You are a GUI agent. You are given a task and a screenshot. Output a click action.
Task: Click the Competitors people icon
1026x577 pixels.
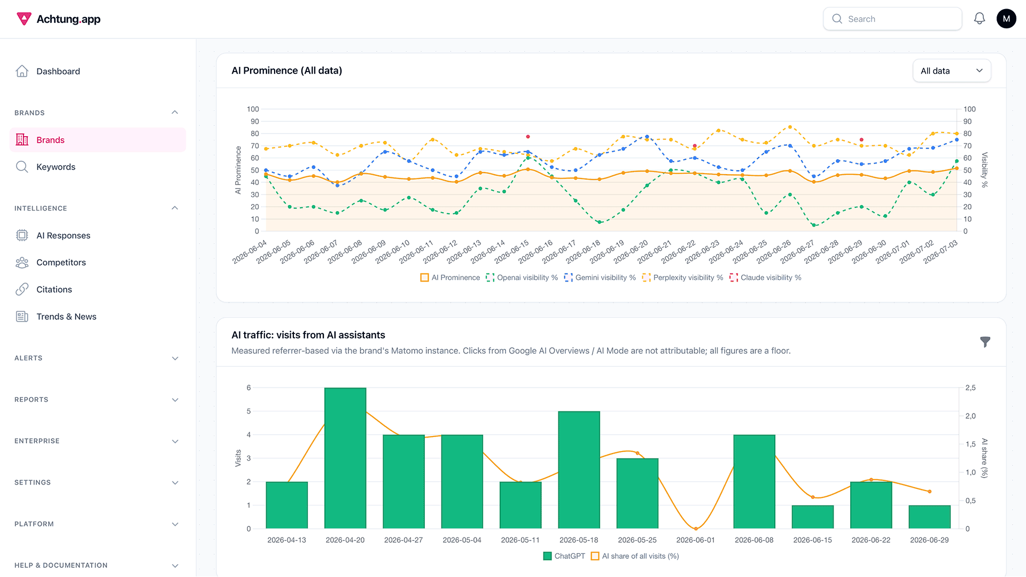(x=22, y=262)
